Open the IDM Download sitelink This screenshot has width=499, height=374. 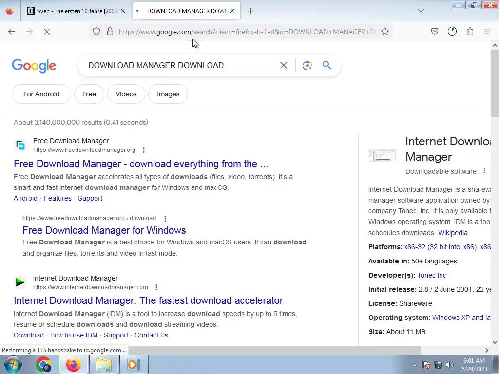pos(29,335)
